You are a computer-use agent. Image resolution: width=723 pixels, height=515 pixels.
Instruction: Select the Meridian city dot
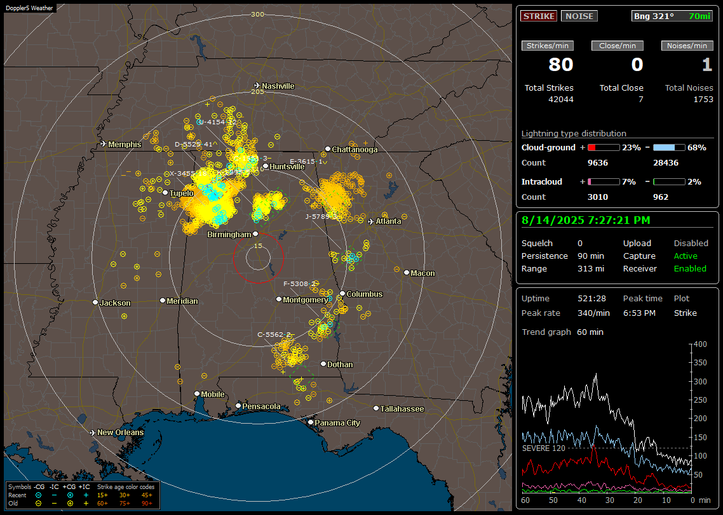(163, 301)
